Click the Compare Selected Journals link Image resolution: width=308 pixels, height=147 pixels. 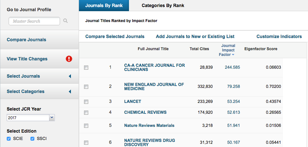click(115, 37)
